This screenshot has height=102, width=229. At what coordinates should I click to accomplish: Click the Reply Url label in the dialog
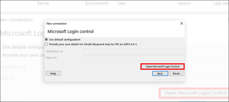[x=51, y=58]
